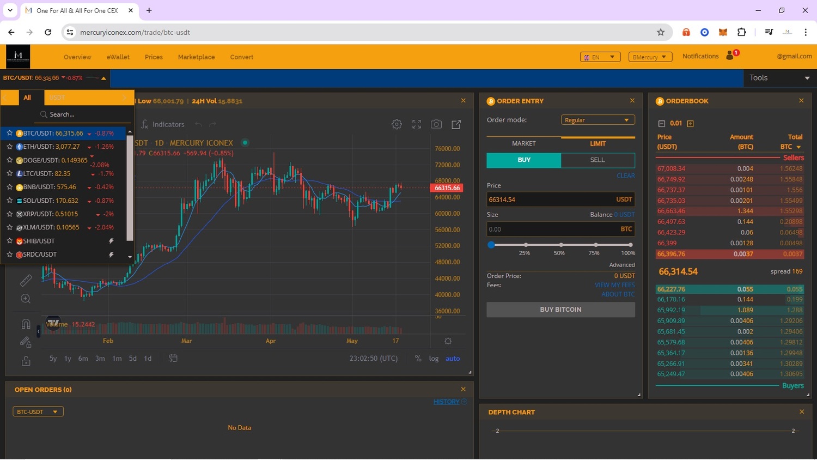Take chart snapshot with camera icon
This screenshot has width=817, height=460.
436,124
